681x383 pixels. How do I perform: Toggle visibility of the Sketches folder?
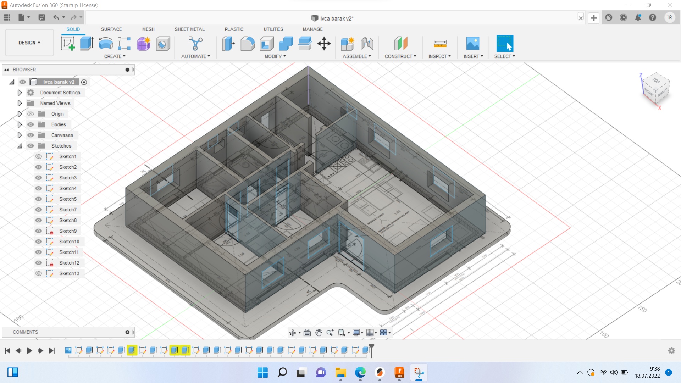click(x=31, y=146)
